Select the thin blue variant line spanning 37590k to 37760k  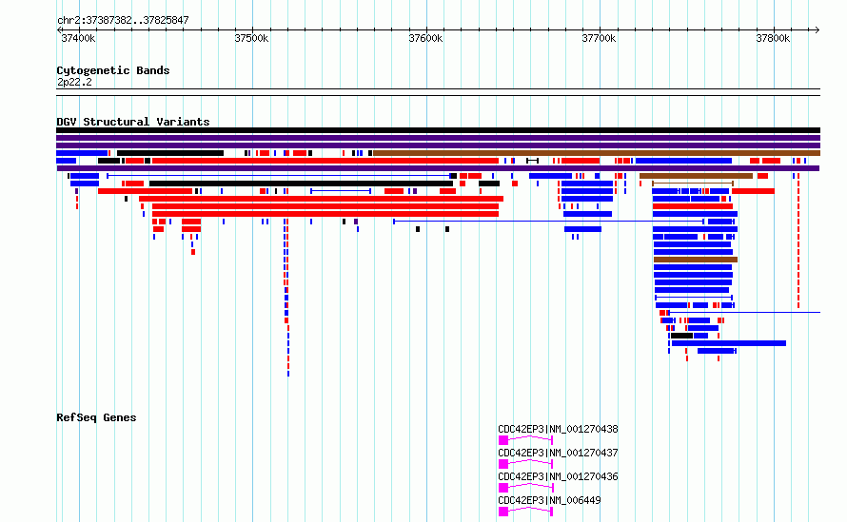549,222
